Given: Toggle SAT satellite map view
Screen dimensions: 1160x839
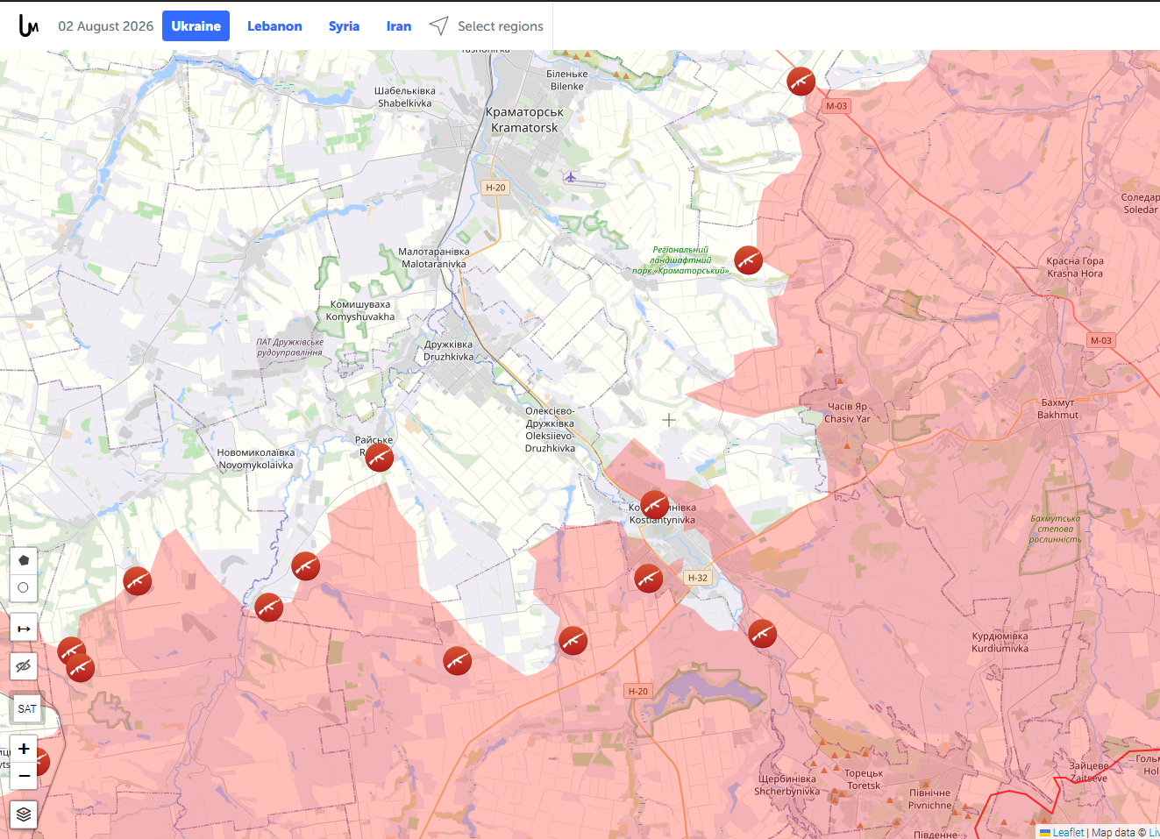Looking at the screenshot, I should pyautogui.click(x=27, y=708).
